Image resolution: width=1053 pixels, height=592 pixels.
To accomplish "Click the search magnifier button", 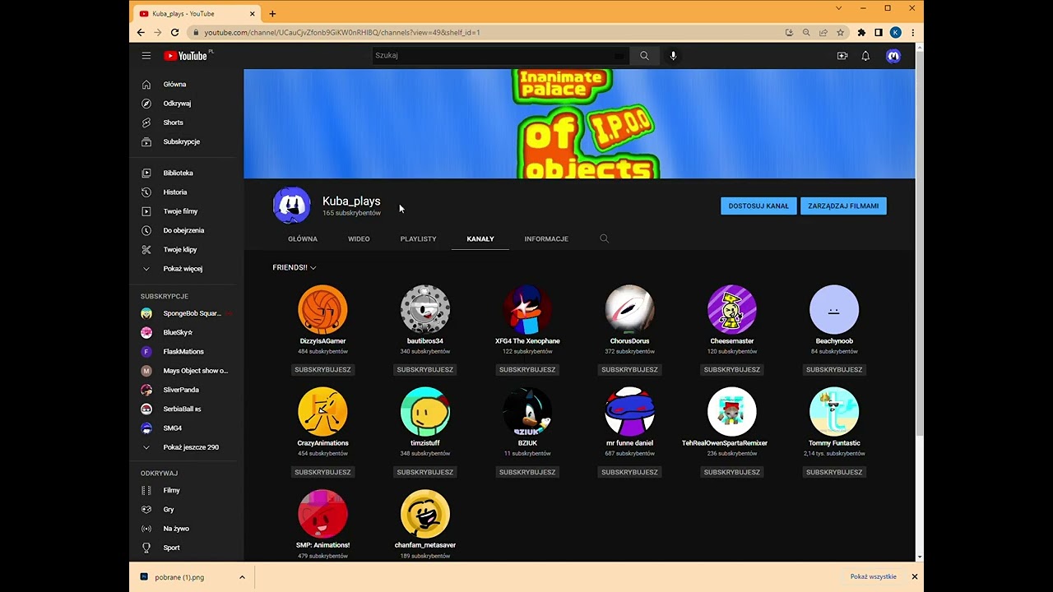I will [x=644, y=56].
